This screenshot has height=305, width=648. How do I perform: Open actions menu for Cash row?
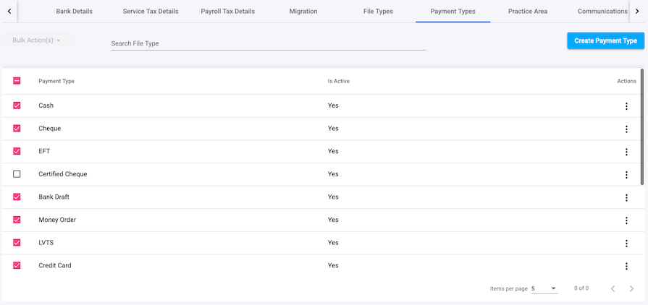626,106
